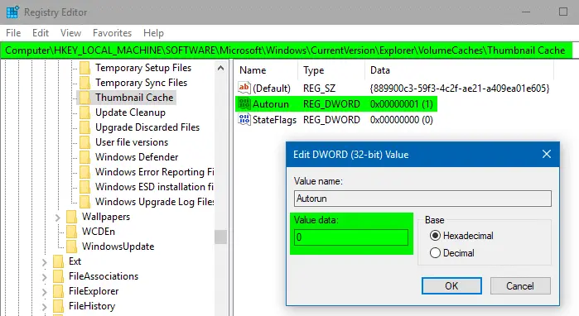Click the Temporary Setup Files folder icon
The image size is (579, 316).
(85, 68)
